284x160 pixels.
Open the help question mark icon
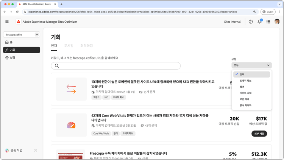[251, 22]
